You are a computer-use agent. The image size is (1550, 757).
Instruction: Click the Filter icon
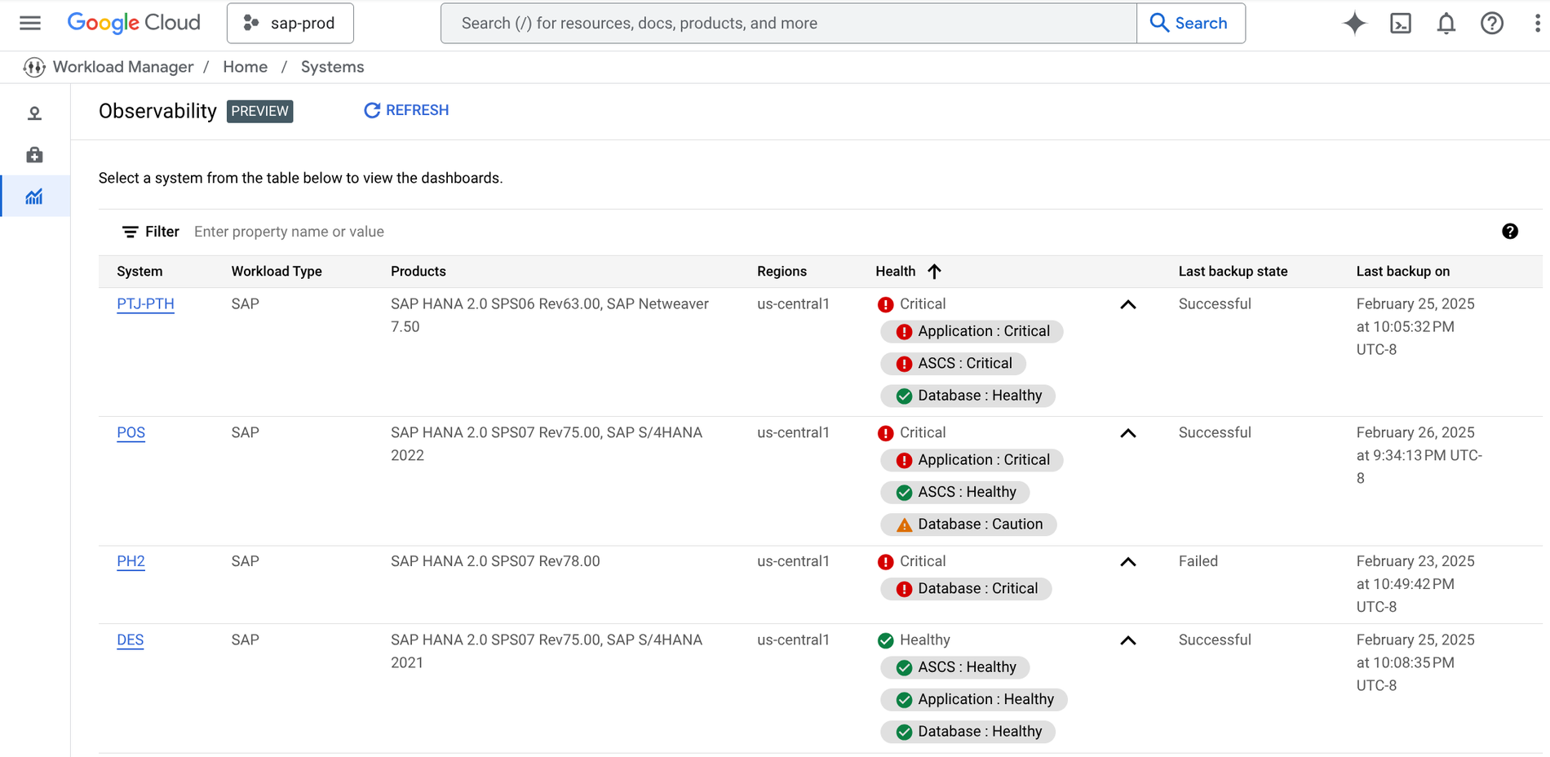(x=130, y=232)
